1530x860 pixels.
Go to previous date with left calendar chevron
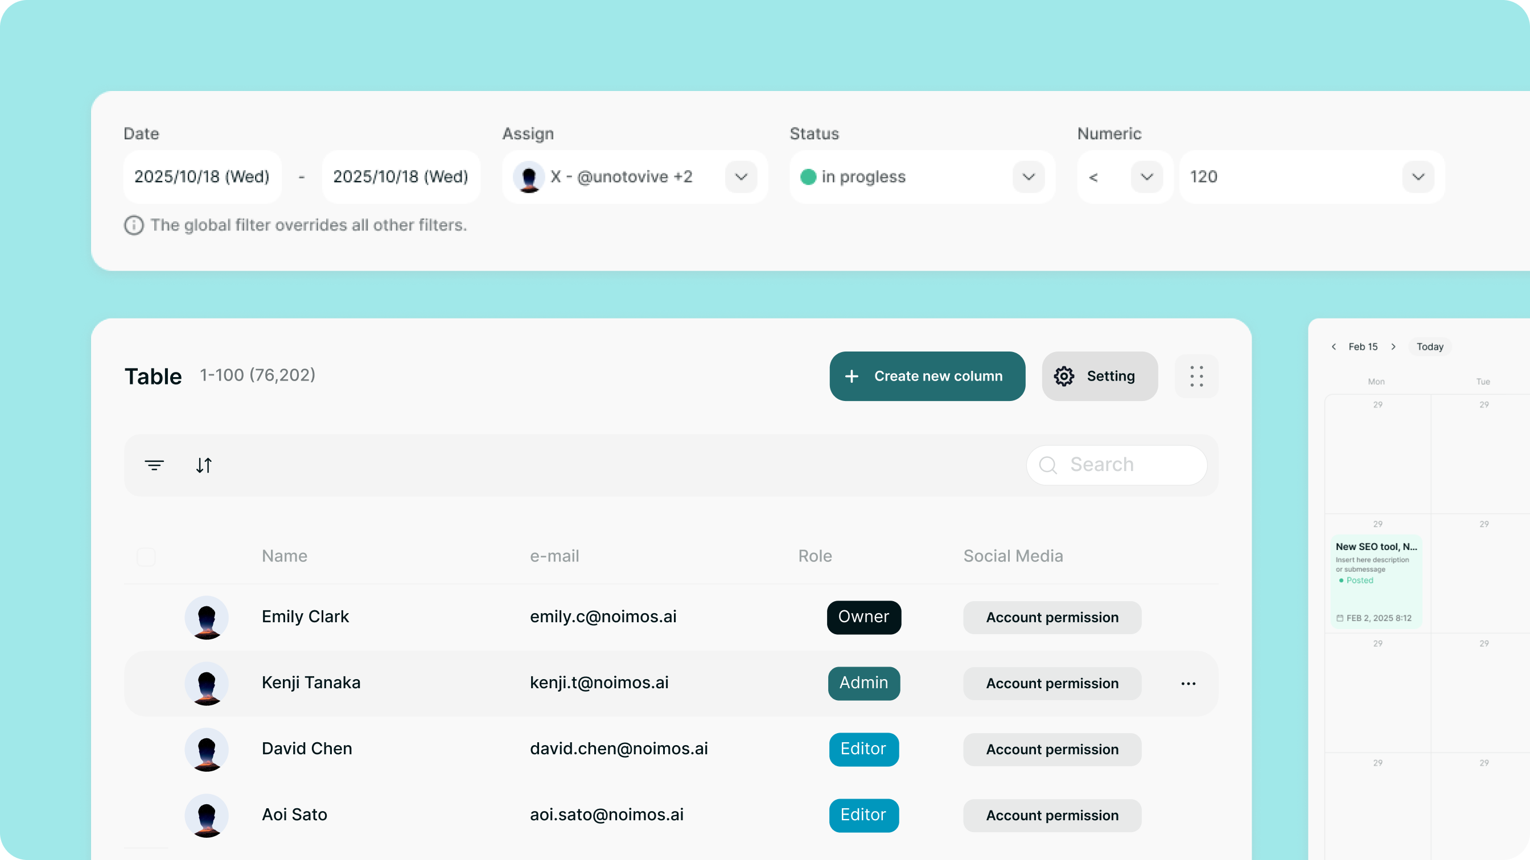1334,346
